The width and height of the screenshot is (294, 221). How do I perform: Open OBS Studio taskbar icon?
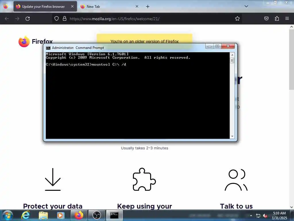tap(96, 215)
